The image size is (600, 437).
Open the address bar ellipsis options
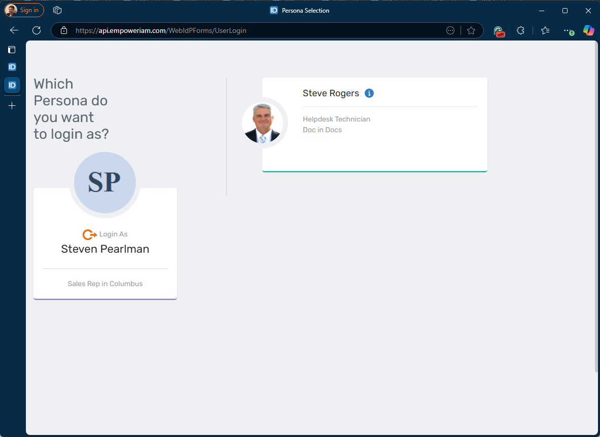point(450,30)
